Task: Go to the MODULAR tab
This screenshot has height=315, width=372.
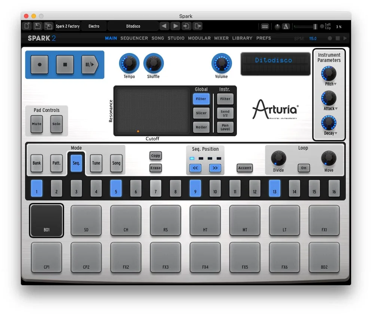Action: pos(199,38)
